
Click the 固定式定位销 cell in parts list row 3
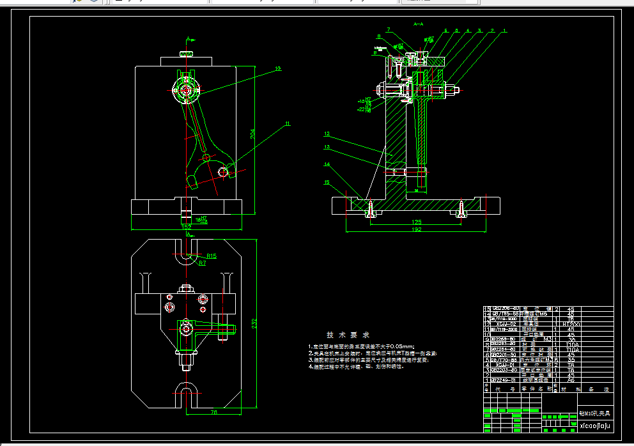536,370
